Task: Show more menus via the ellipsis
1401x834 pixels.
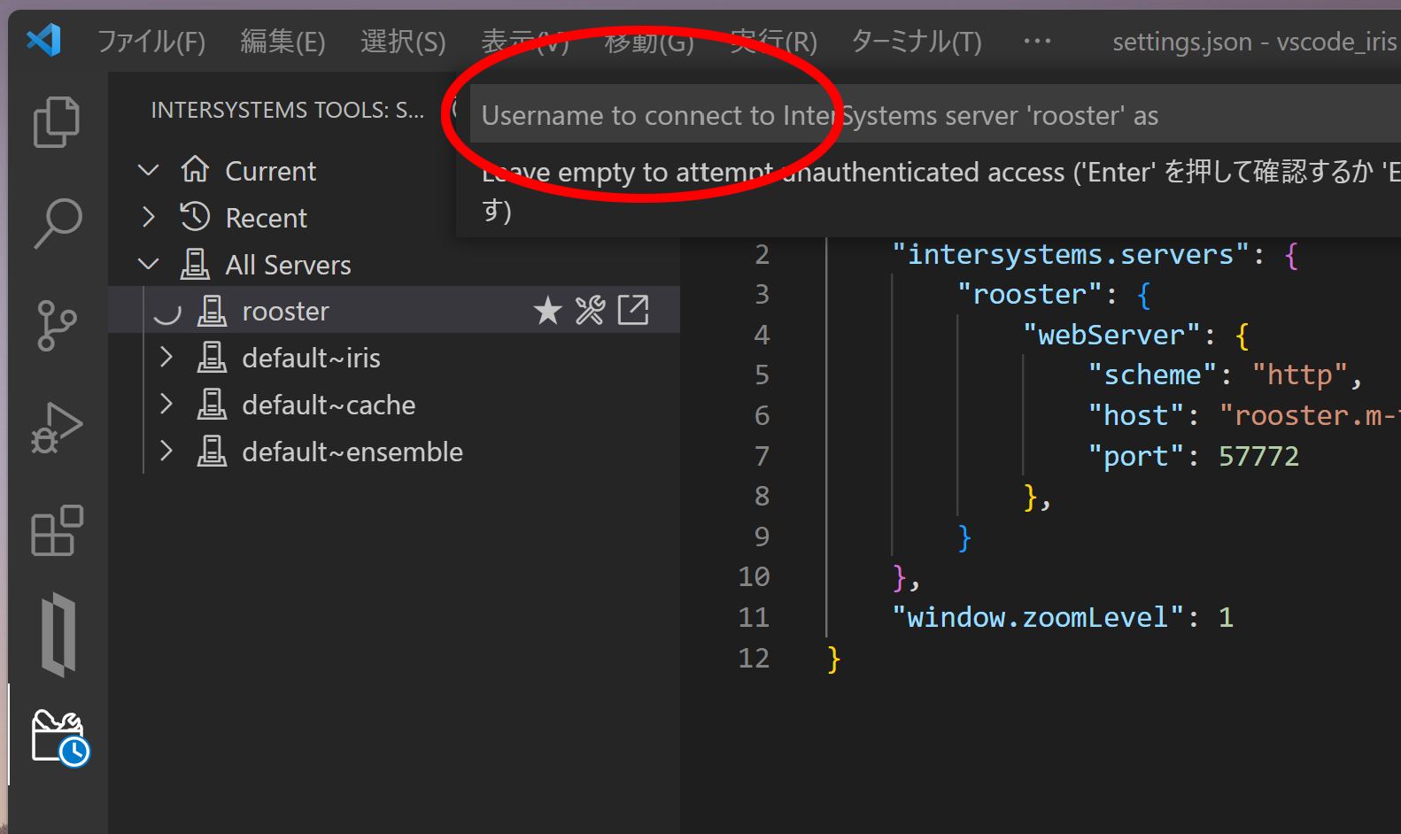Action: click(1036, 42)
